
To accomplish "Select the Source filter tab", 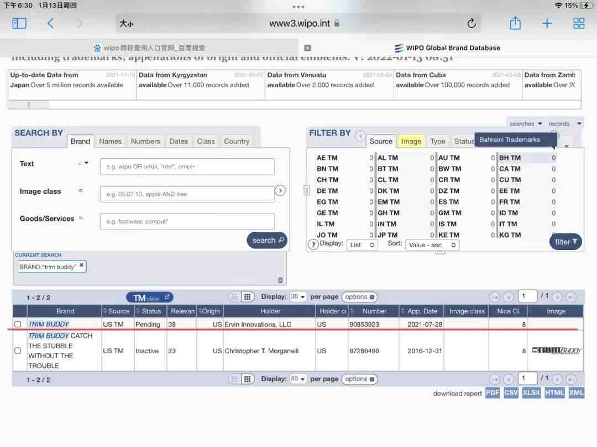I will click(381, 141).
